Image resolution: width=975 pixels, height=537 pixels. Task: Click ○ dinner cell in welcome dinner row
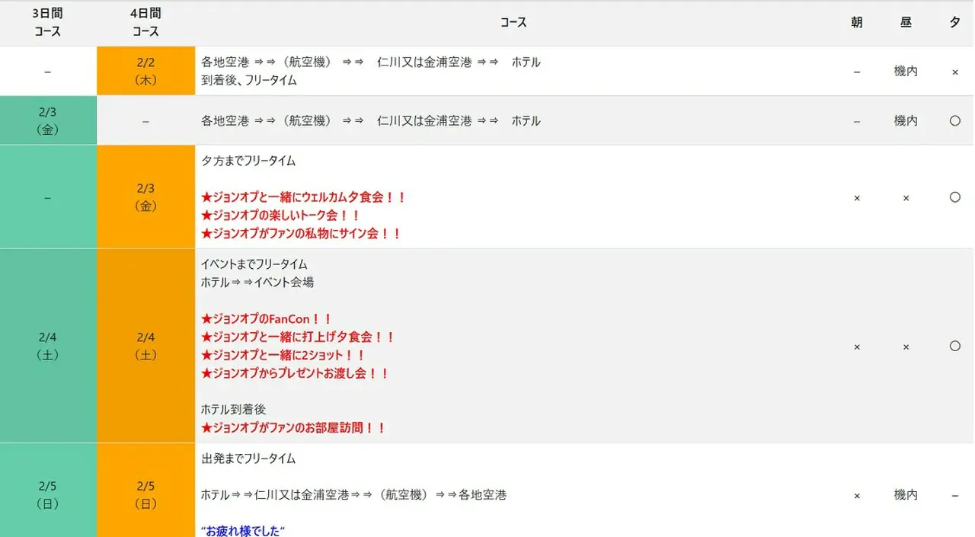point(954,197)
